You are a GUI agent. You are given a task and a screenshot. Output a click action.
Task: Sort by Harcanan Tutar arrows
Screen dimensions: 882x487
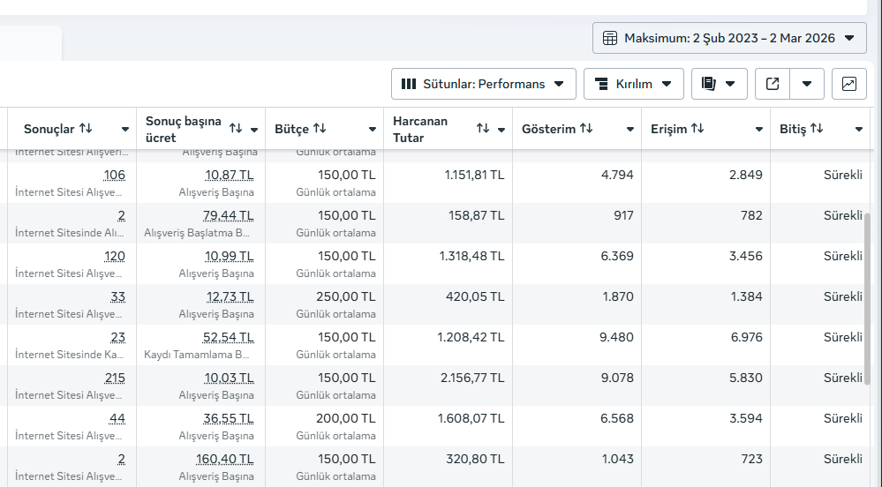click(483, 129)
